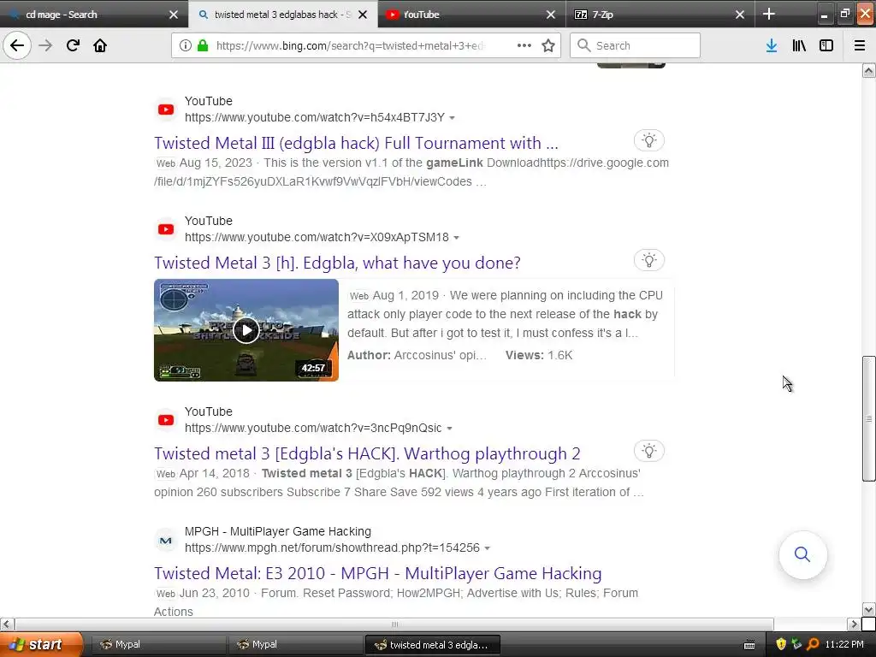Click YouTube favicon of X09xApTSM18 result

(166, 229)
